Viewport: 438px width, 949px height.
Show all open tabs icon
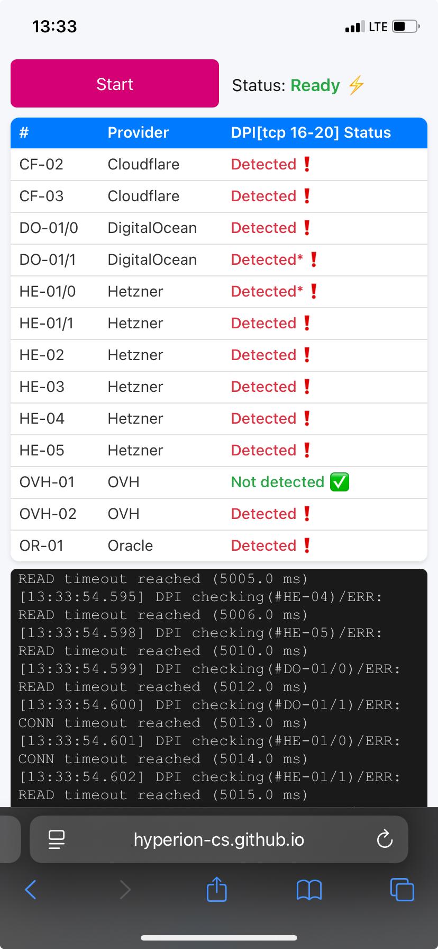(401, 889)
